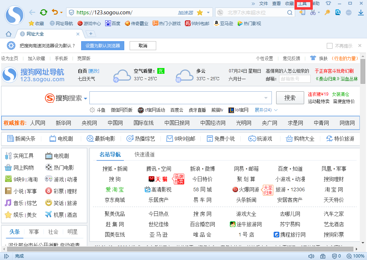
Task: Open the 京东商城 link
Action: pyautogui.click(x=115, y=200)
